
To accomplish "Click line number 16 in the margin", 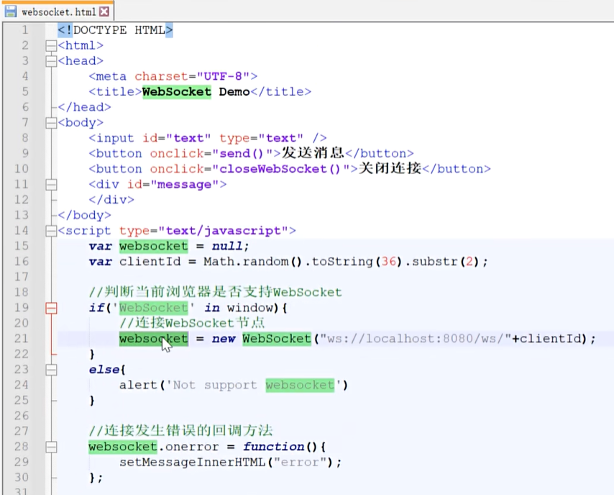I will [22, 261].
